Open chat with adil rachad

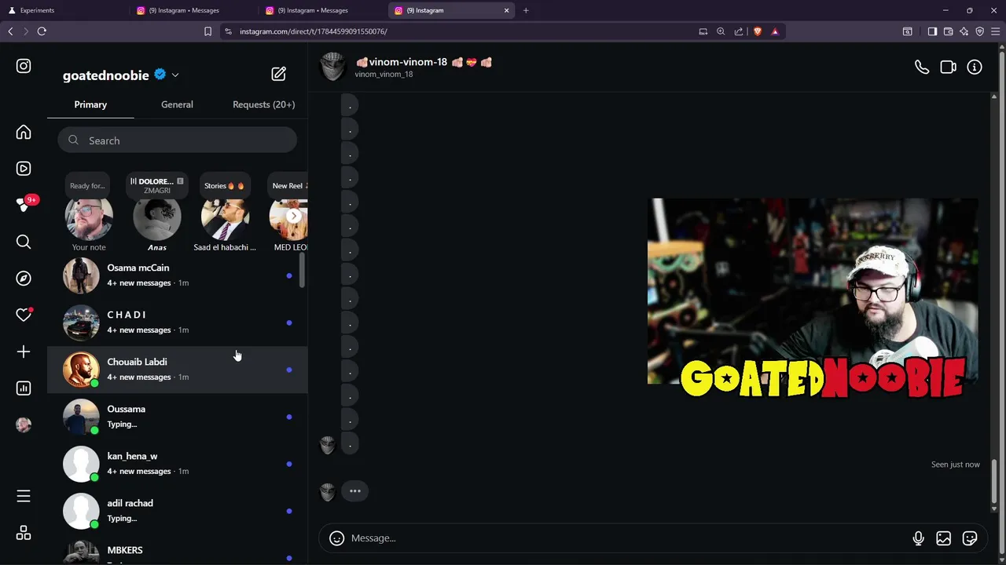point(178,511)
